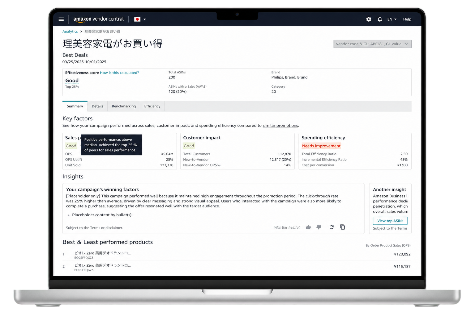
Task: Open the settings gear icon
Action: 369,19
